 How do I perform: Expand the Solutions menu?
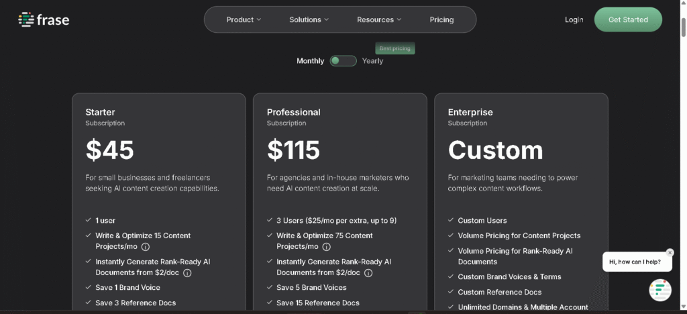click(309, 19)
